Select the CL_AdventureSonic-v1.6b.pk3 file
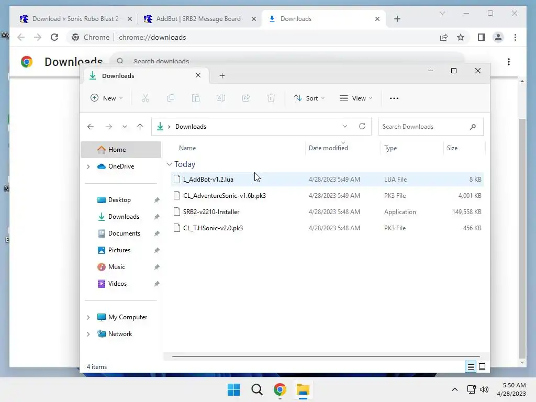Image resolution: width=536 pixels, height=402 pixels. coord(327,196)
